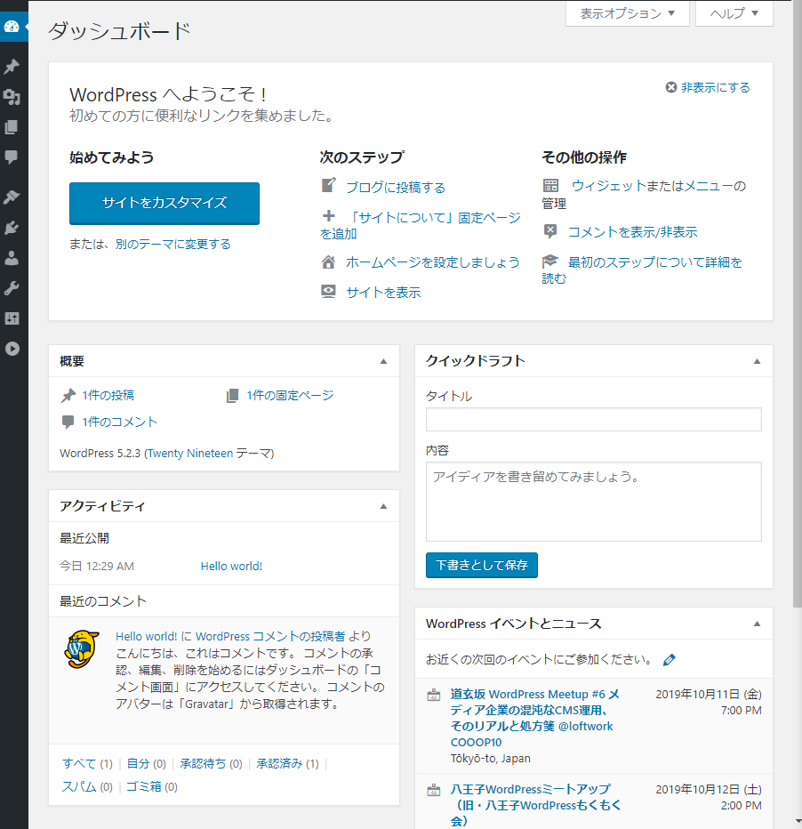Open Posts via the pushpin sidebar icon
Screen dimensions: 802x829
point(12,67)
